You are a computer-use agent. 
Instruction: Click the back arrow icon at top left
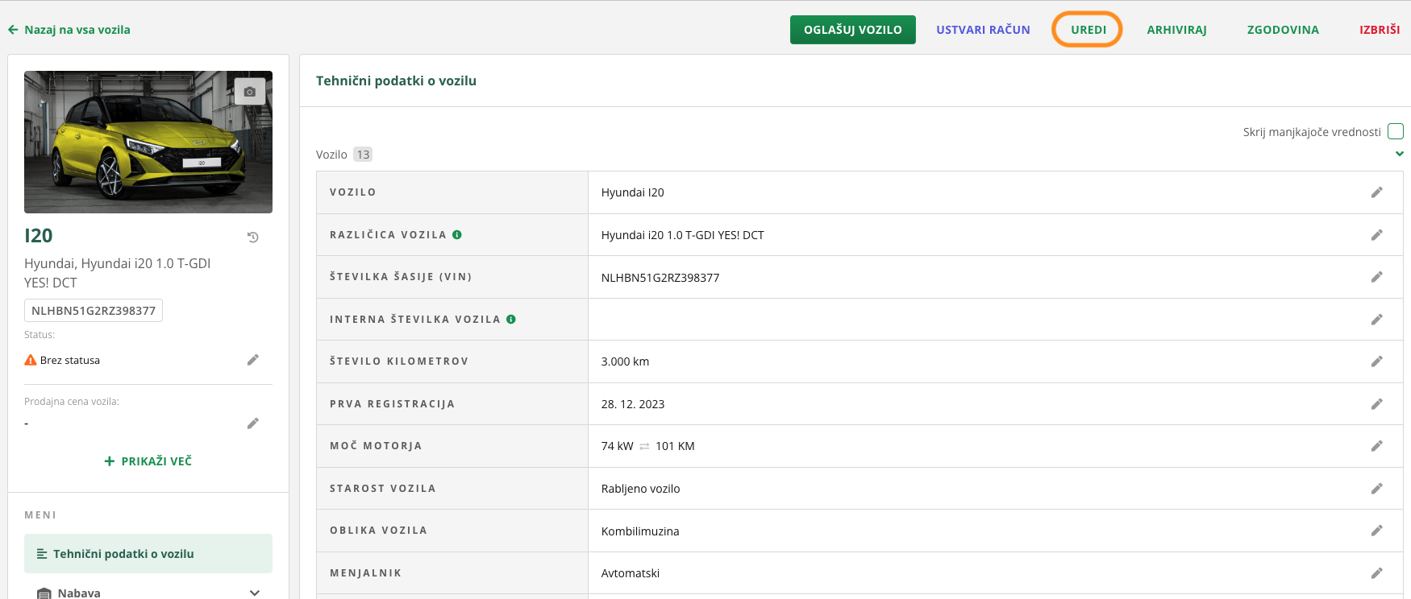coord(13,30)
